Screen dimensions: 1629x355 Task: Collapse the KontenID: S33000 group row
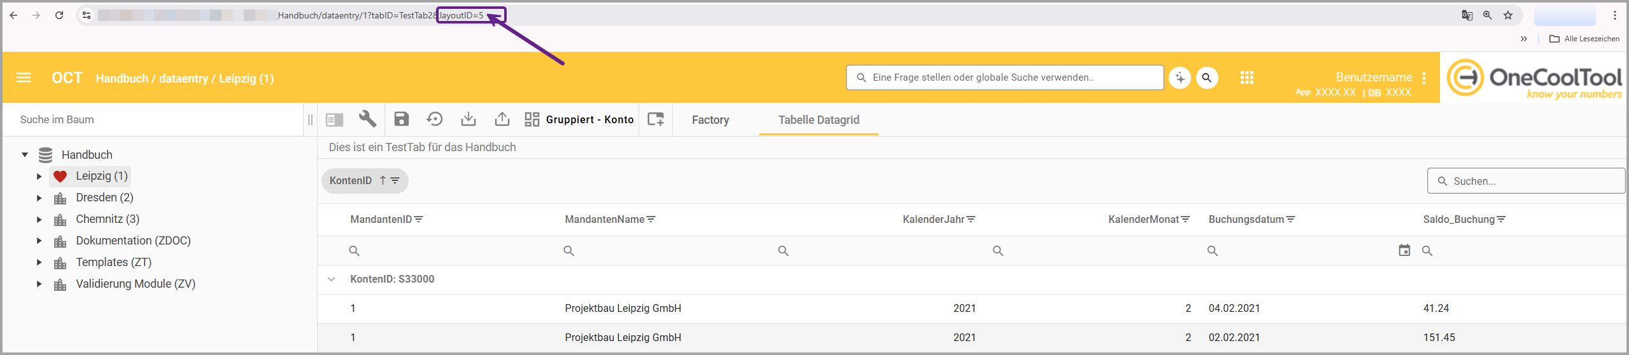click(332, 279)
